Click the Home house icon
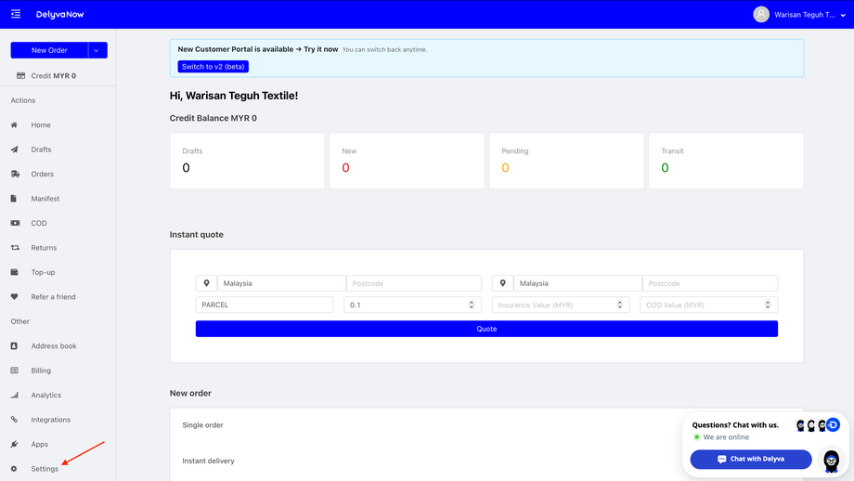The image size is (854, 481). click(x=14, y=124)
